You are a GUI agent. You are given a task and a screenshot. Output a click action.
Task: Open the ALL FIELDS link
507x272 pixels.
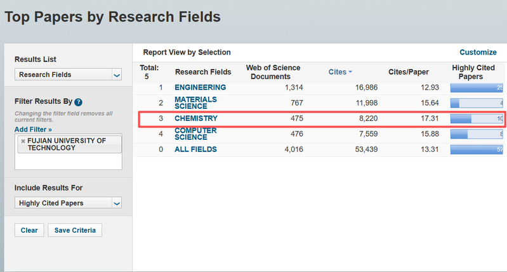pyautogui.click(x=195, y=149)
